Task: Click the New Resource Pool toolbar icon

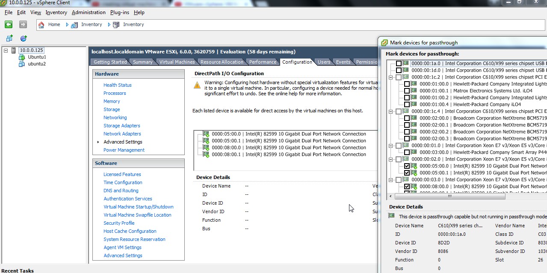Action: point(24,38)
